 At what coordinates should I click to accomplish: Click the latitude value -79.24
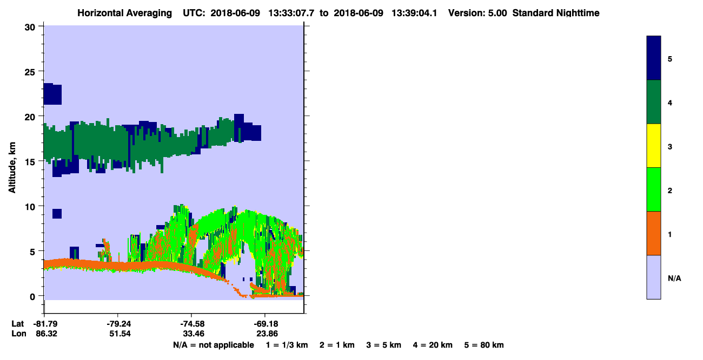pyautogui.click(x=118, y=324)
